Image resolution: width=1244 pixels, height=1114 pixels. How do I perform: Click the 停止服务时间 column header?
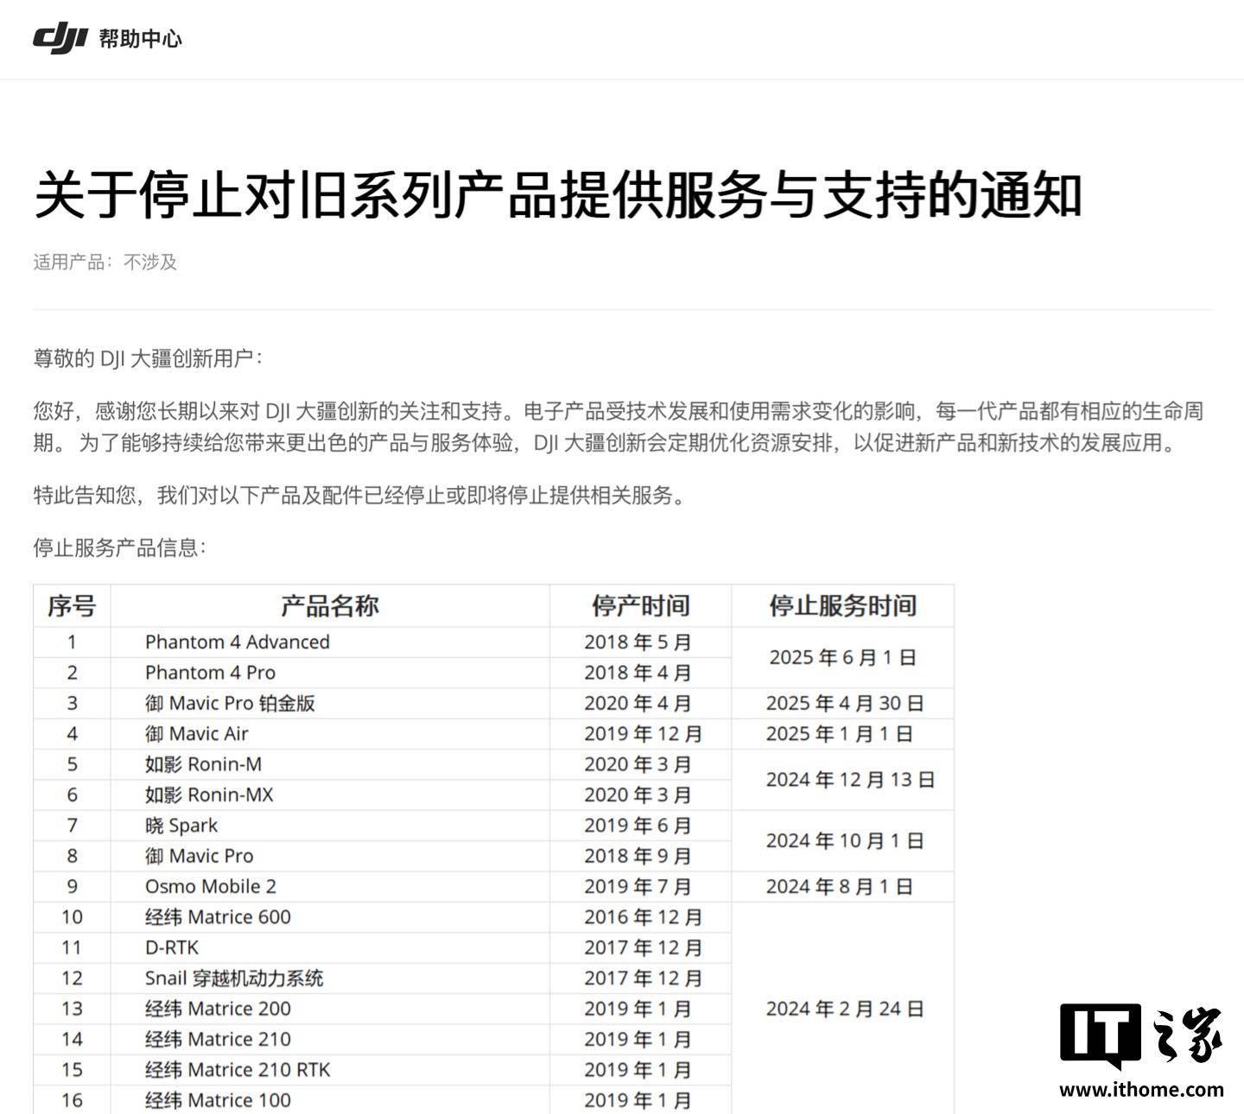pyautogui.click(x=842, y=606)
